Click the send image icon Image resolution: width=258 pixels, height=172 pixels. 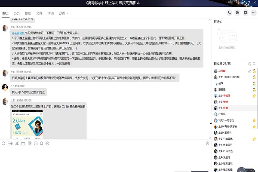click(x=36, y=143)
